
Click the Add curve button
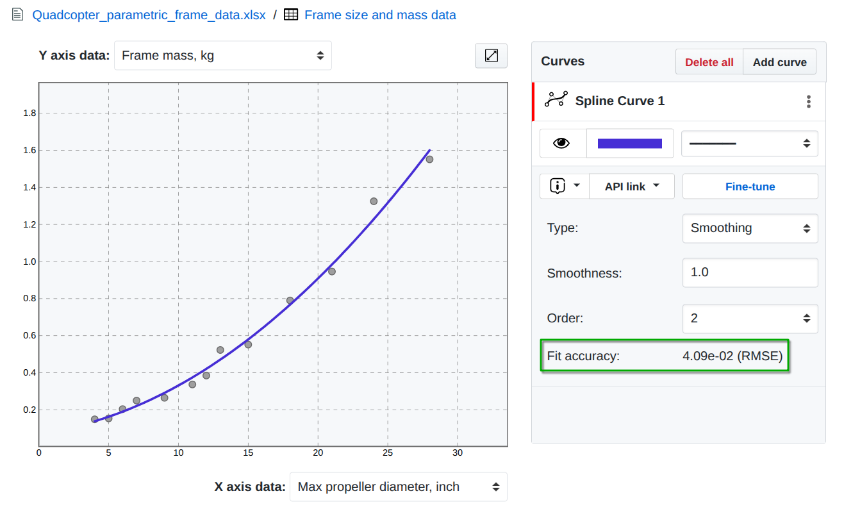pos(779,62)
